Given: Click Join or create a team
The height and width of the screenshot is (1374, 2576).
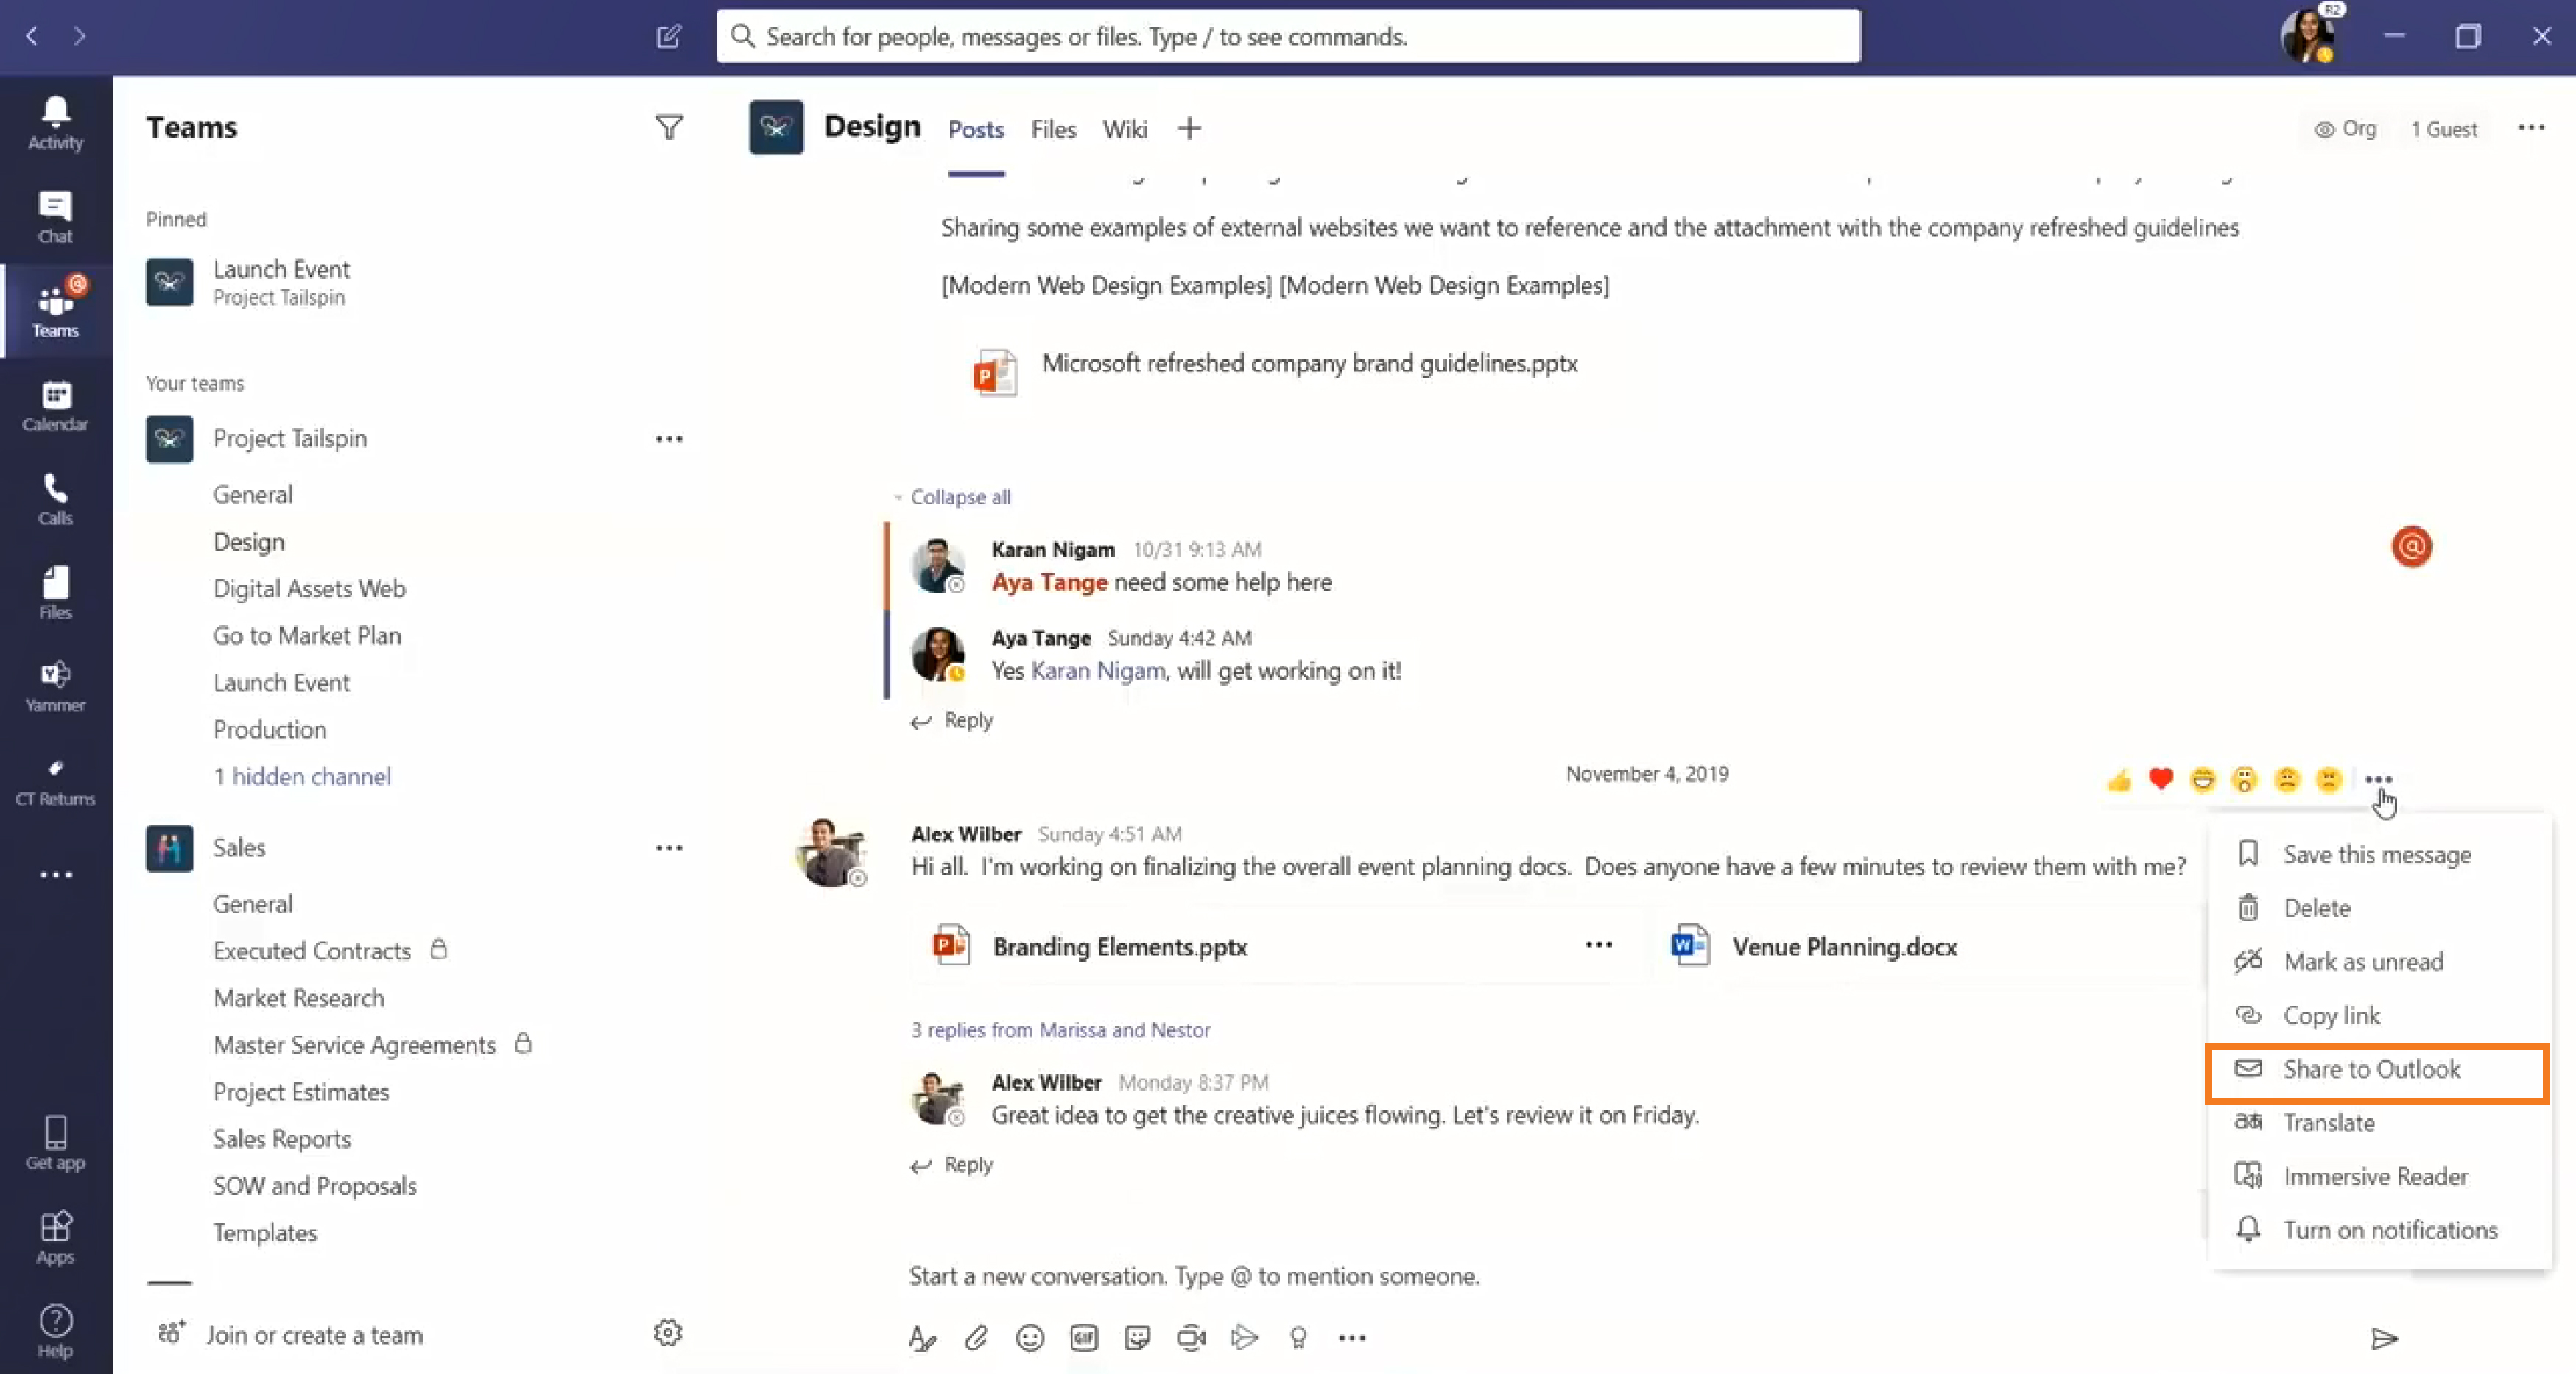Looking at the screenshot, I should [291, 1335].
